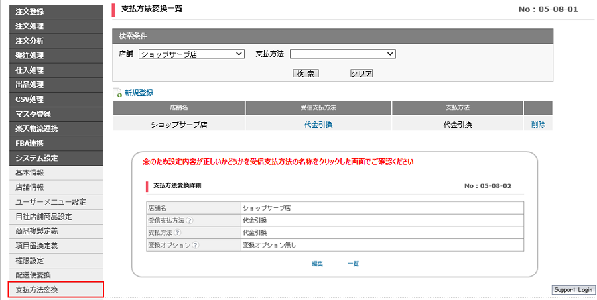Open 出品処理 menu

point(56,85)
